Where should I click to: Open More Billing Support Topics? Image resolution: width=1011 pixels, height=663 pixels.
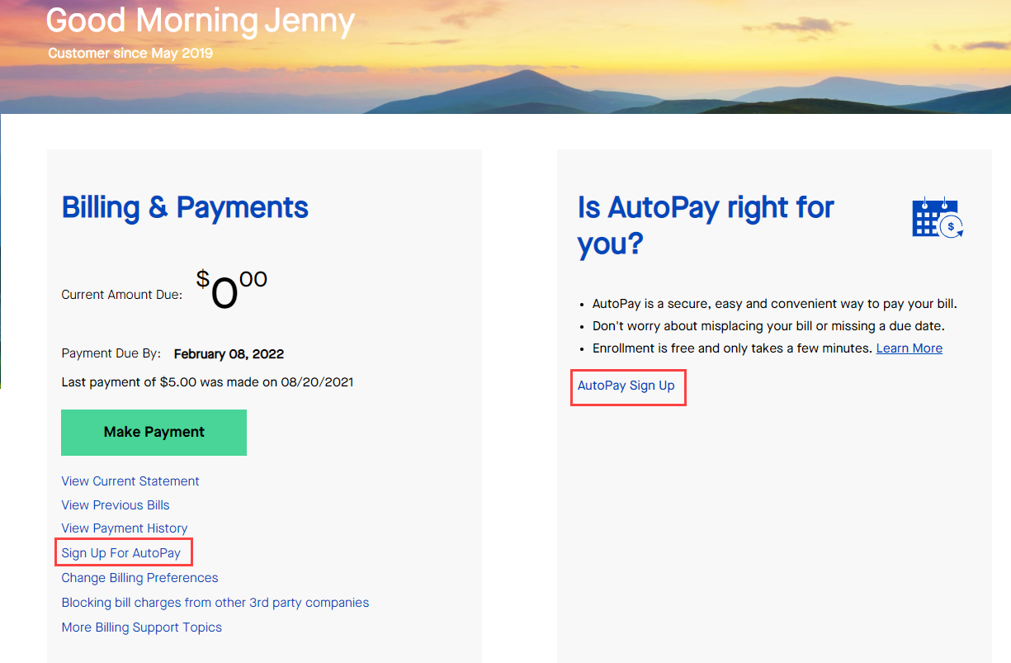tap(141, 627)
